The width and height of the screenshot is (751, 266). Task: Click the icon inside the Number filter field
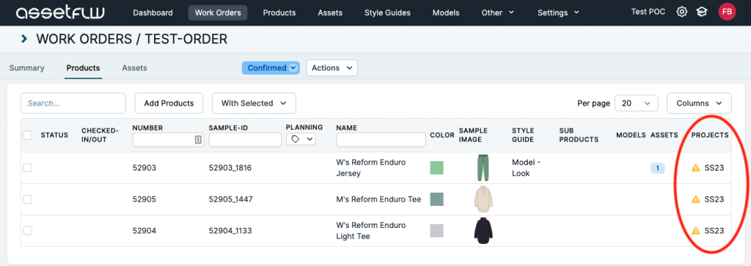tap(198, 140)
